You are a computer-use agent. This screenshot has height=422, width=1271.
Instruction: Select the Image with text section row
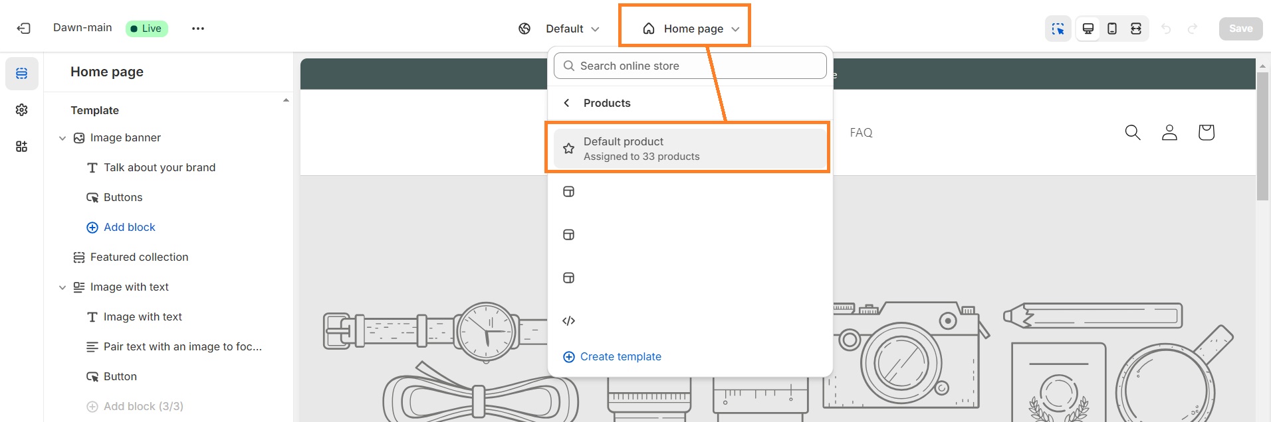coord(129,287)
